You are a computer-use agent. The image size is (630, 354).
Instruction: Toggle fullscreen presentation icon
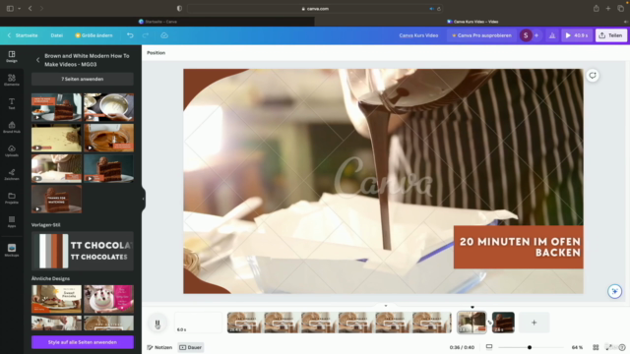pos(609,347)
